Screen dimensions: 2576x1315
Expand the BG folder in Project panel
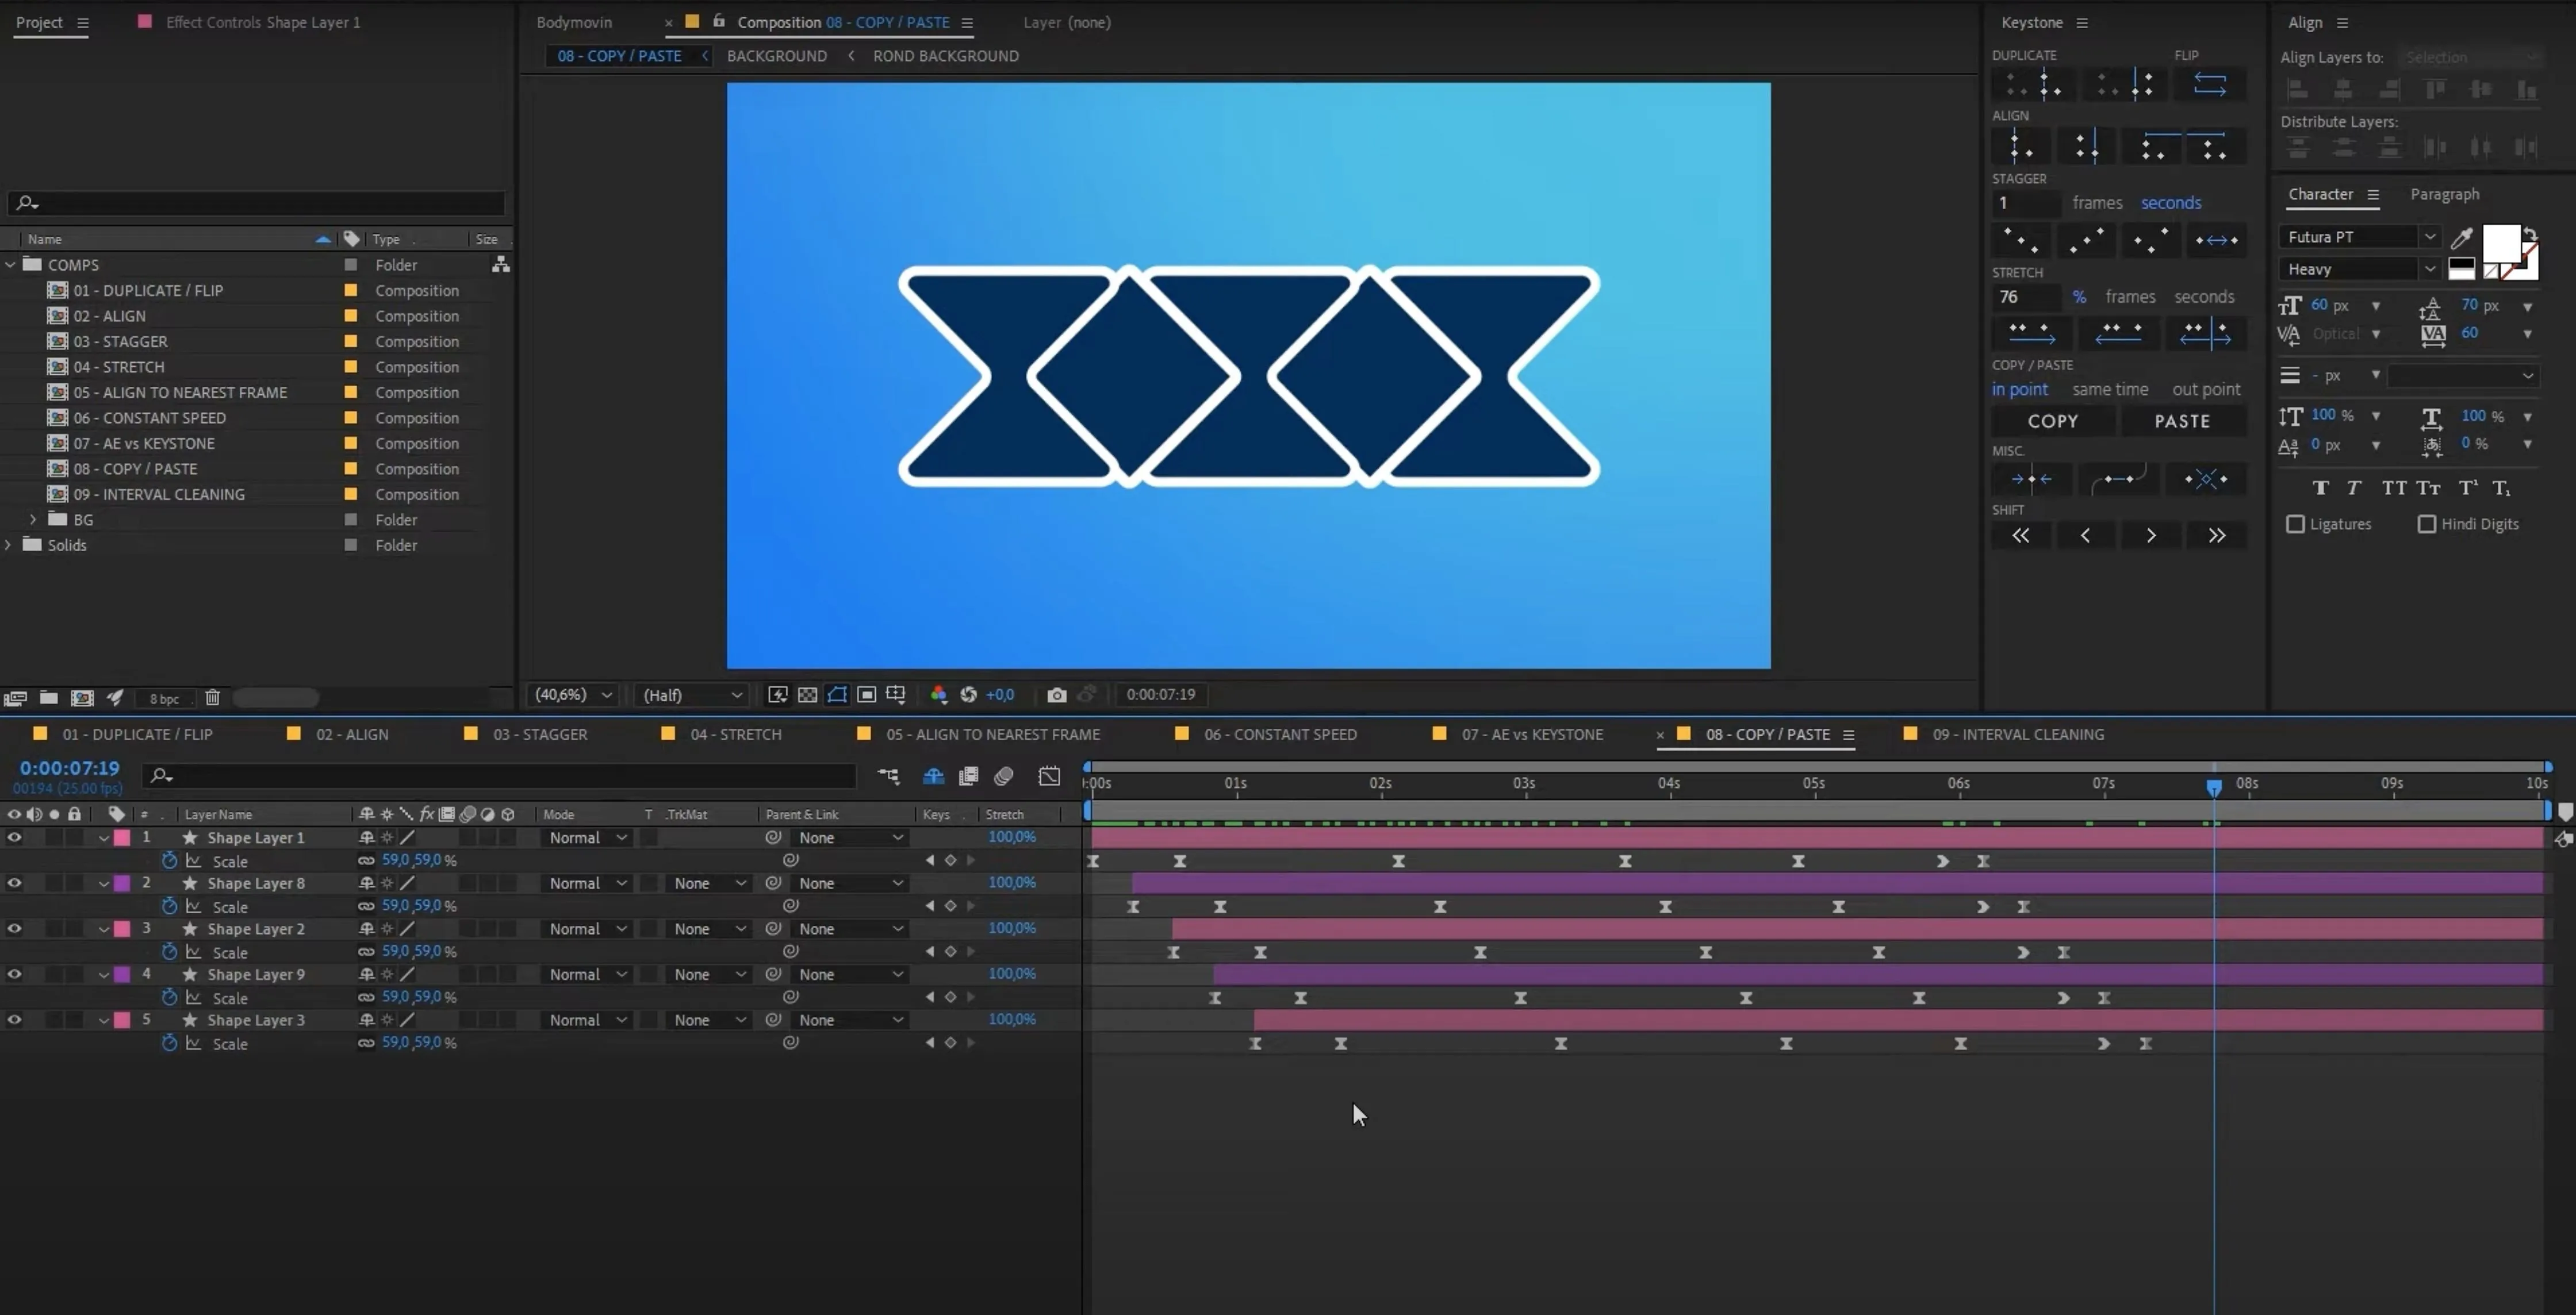tap(33, 520)
